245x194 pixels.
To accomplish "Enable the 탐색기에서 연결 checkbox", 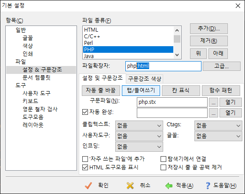I will 163,159.
